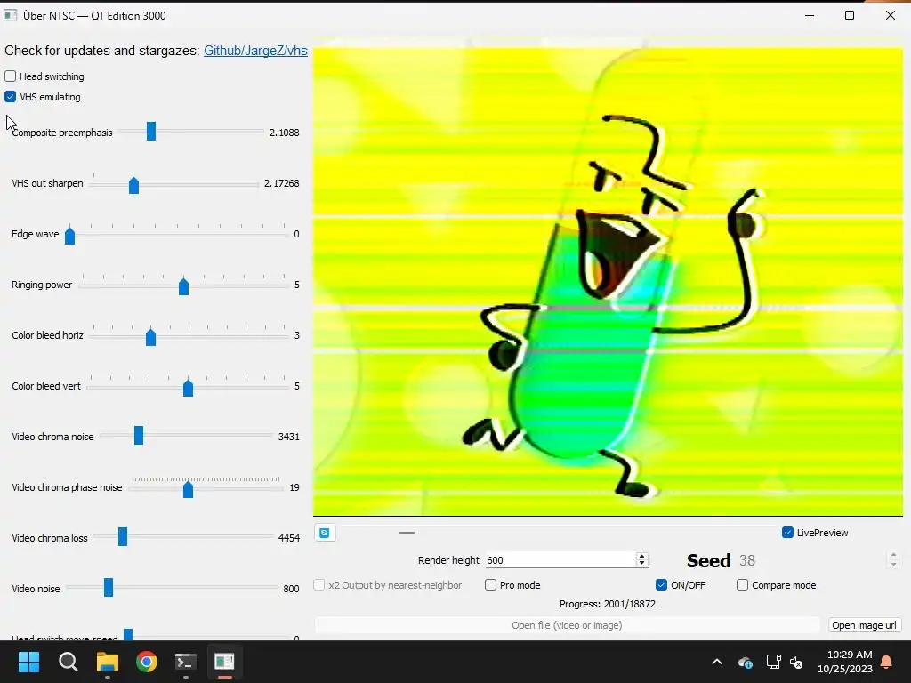The height and width of the screenshot is (683, 911).
Task: Open File Explorer from the taskbar
Action: click(x=108, y=662)
